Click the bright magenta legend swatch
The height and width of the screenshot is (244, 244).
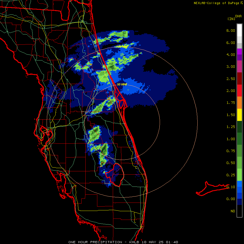coord(239,52)
